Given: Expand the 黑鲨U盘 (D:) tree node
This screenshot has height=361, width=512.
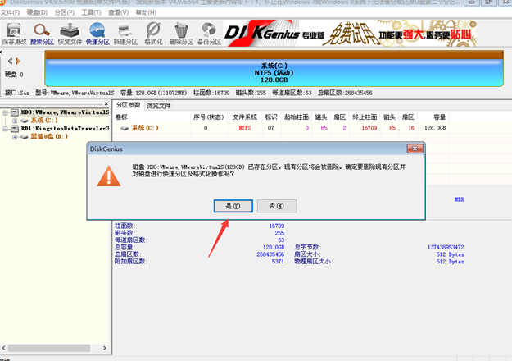Looking at the screenshot, I should 15,137.
